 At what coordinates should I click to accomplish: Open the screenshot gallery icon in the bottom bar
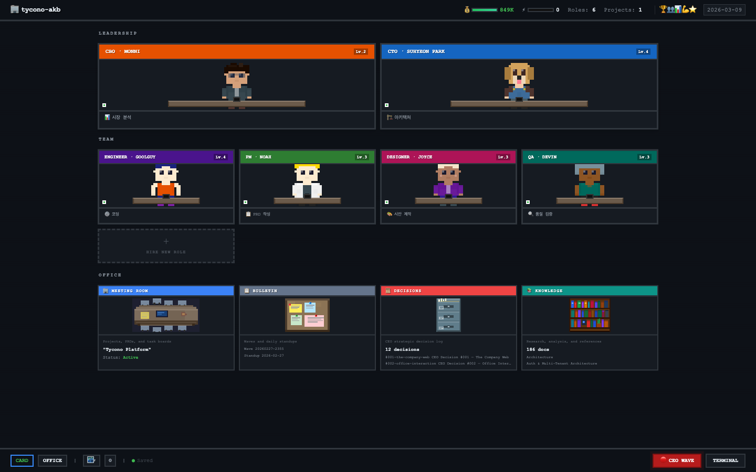click(x=91, y=460)
